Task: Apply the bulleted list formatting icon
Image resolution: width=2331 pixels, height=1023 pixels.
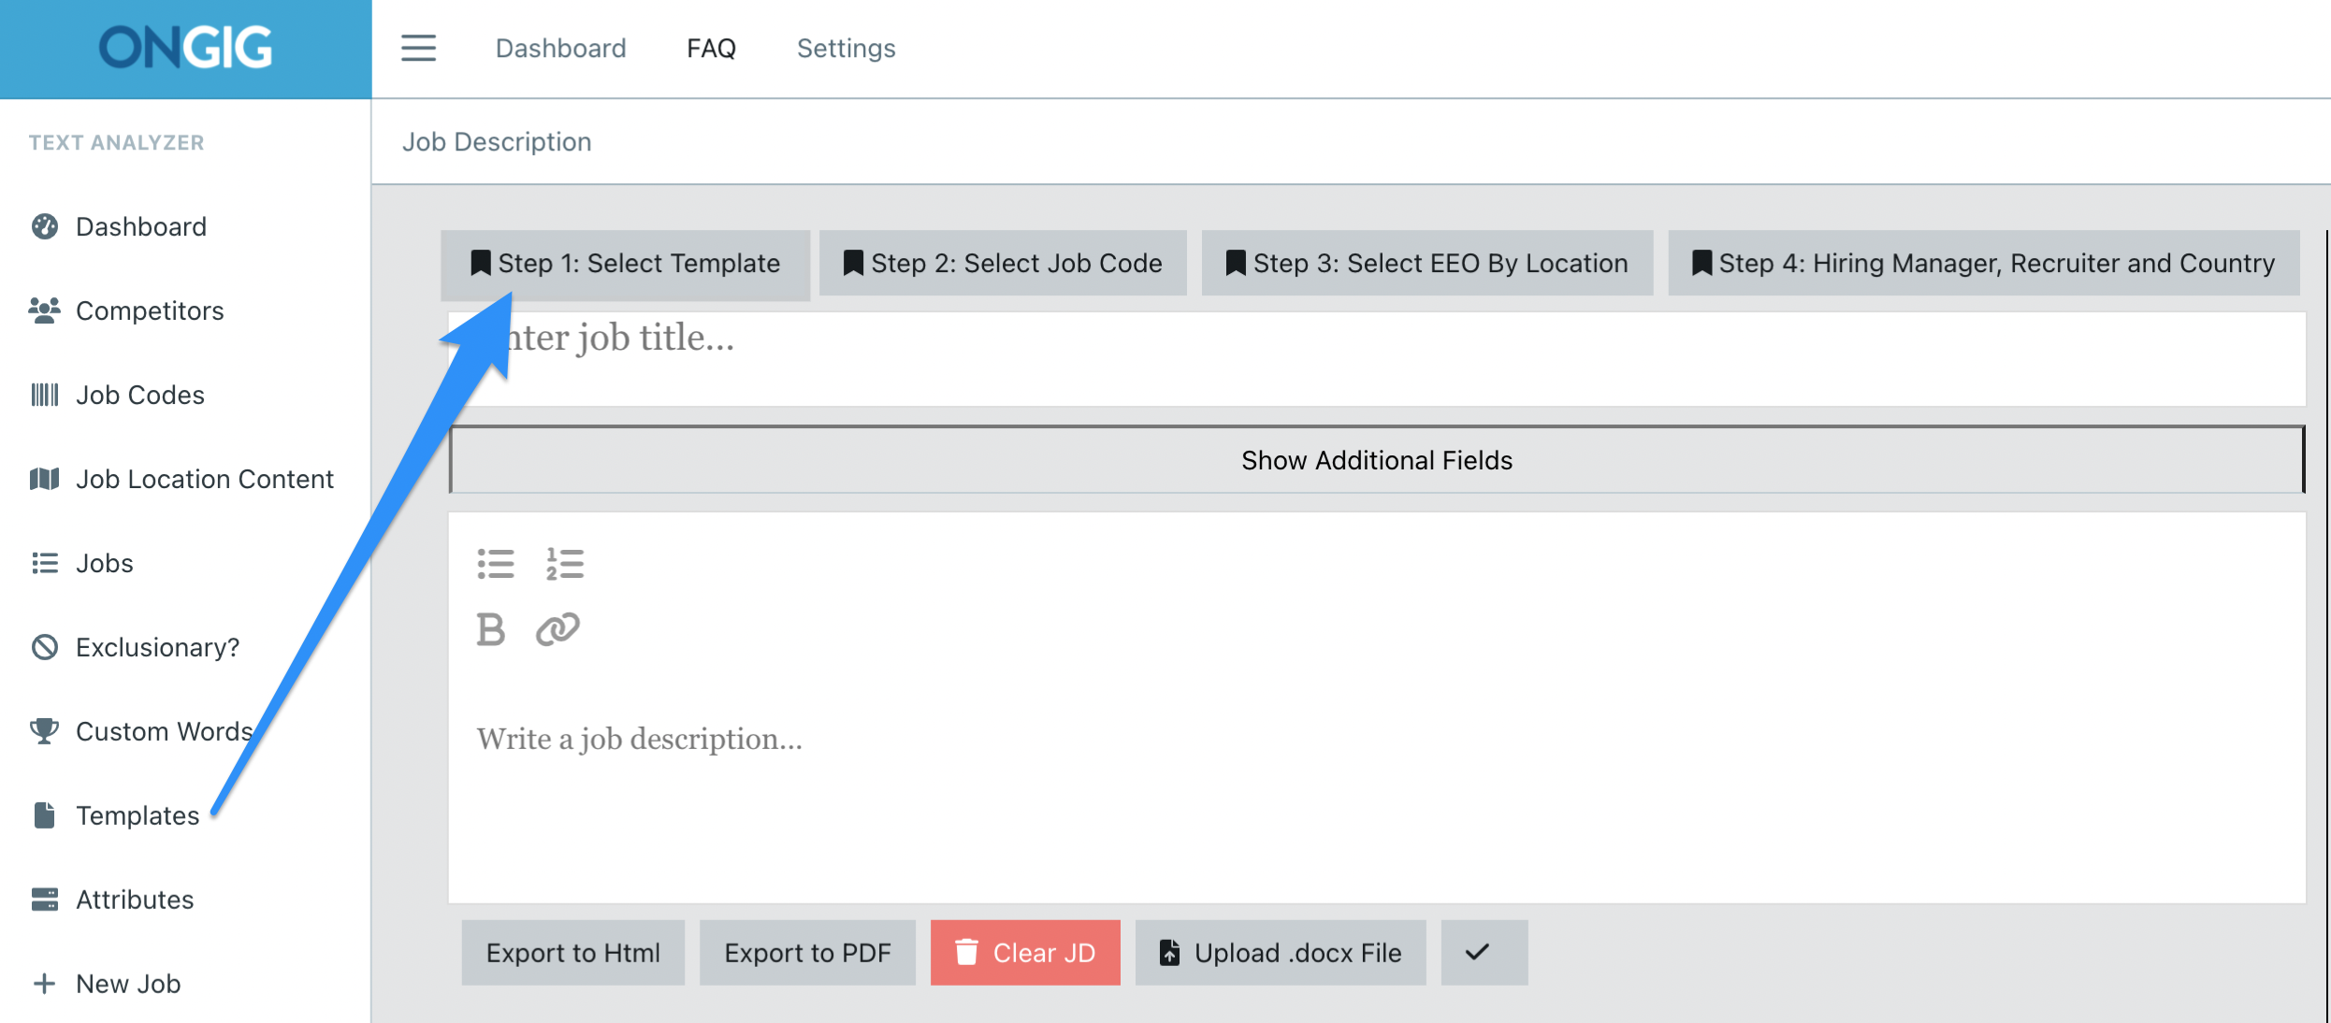Action: [496, 563]
